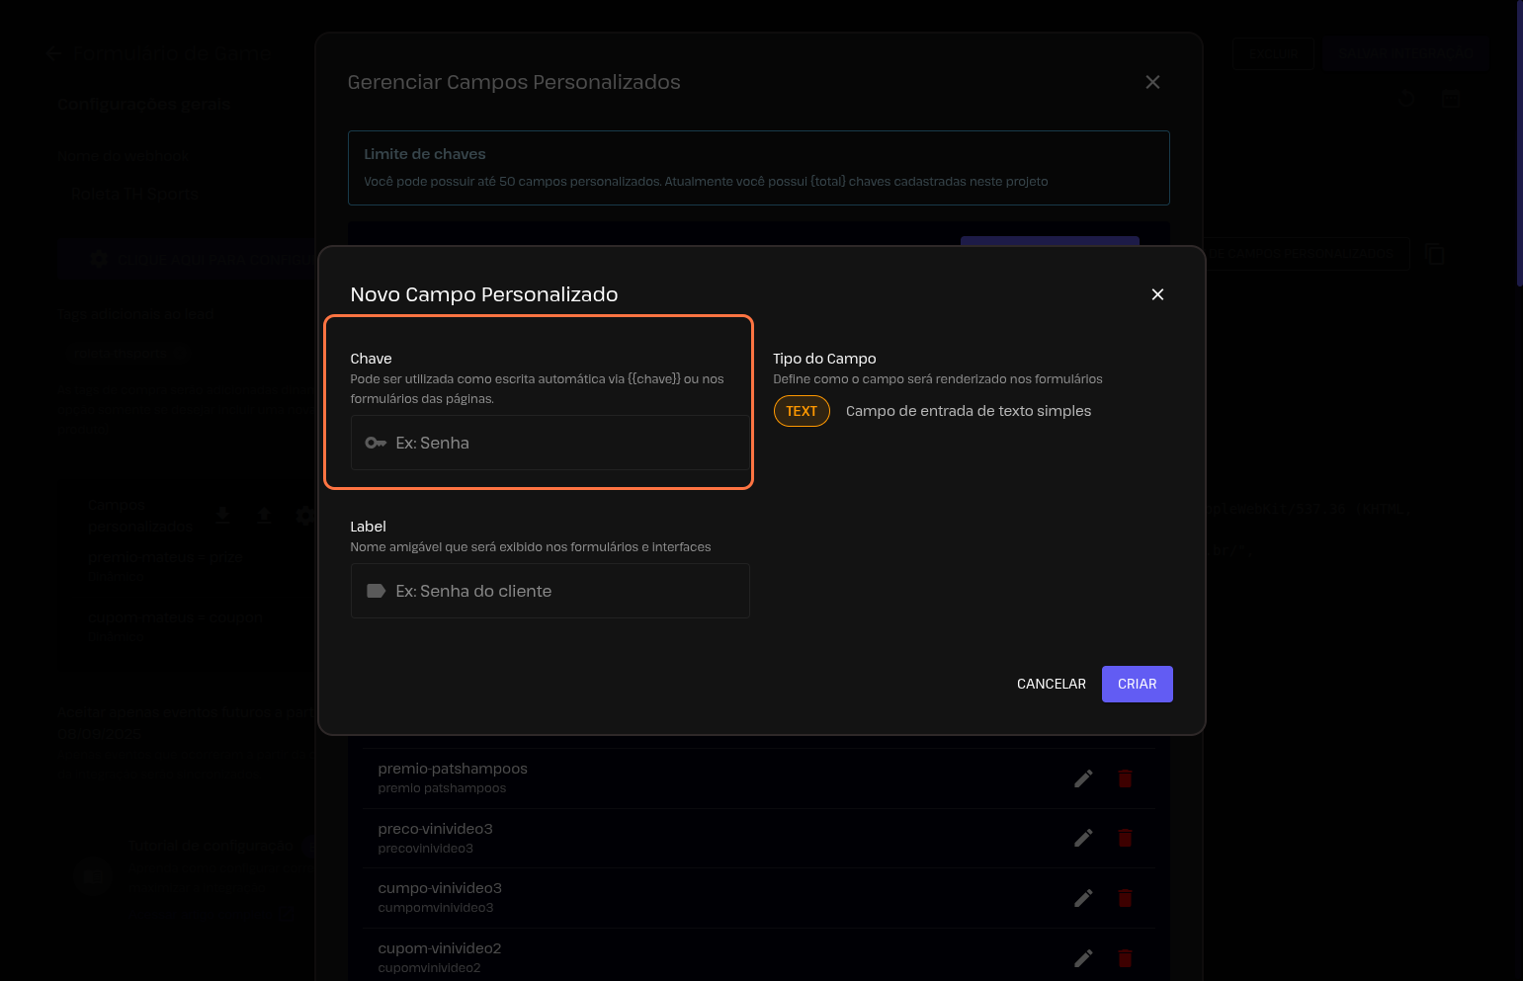Close the Novo Campo Personalizado dialog
1523x981 pixels.
[1157, 294]
